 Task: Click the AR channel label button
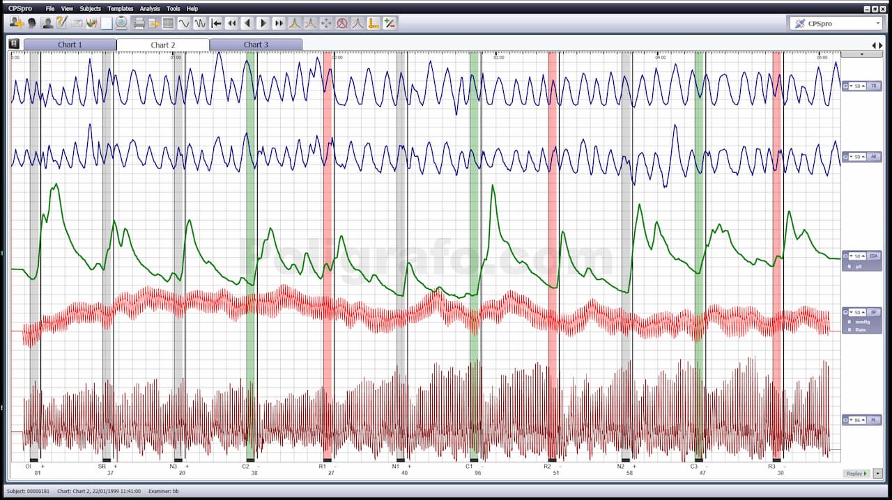(x=873, y=157)
